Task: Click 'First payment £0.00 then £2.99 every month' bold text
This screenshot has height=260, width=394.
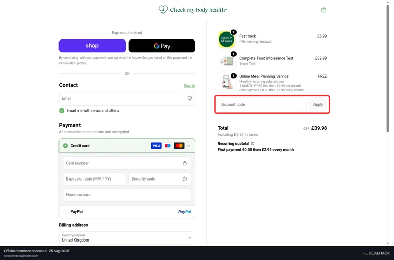Action: pos(255,150)
